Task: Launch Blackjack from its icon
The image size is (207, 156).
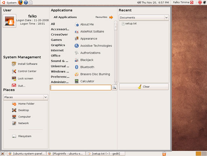Action: [77, 60]
